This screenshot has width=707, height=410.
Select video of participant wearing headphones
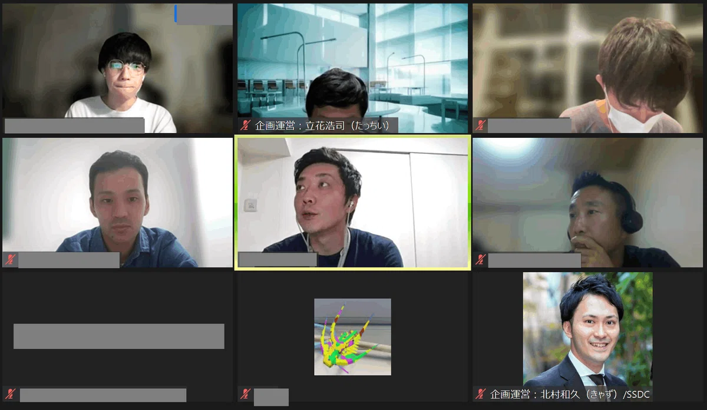[588, 203]
